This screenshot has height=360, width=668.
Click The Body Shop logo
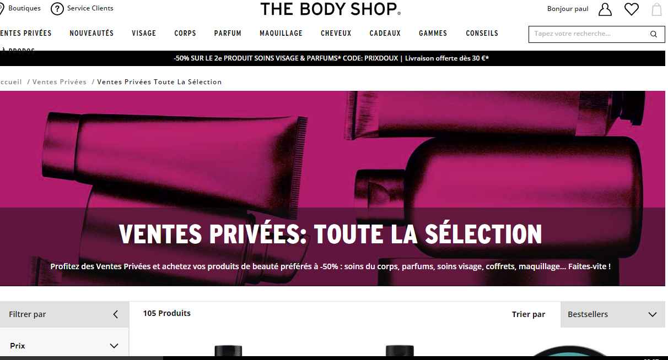(331, 9)
